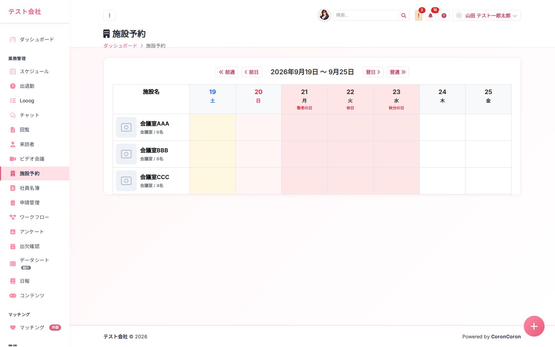Go to previous week with 前週
Viewport: 555px width, 347px height.
click(227, 72)
